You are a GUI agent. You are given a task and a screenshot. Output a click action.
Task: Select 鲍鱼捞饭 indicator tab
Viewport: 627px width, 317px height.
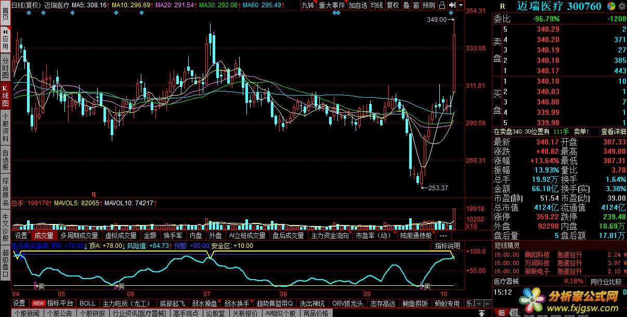click(415, 303)
